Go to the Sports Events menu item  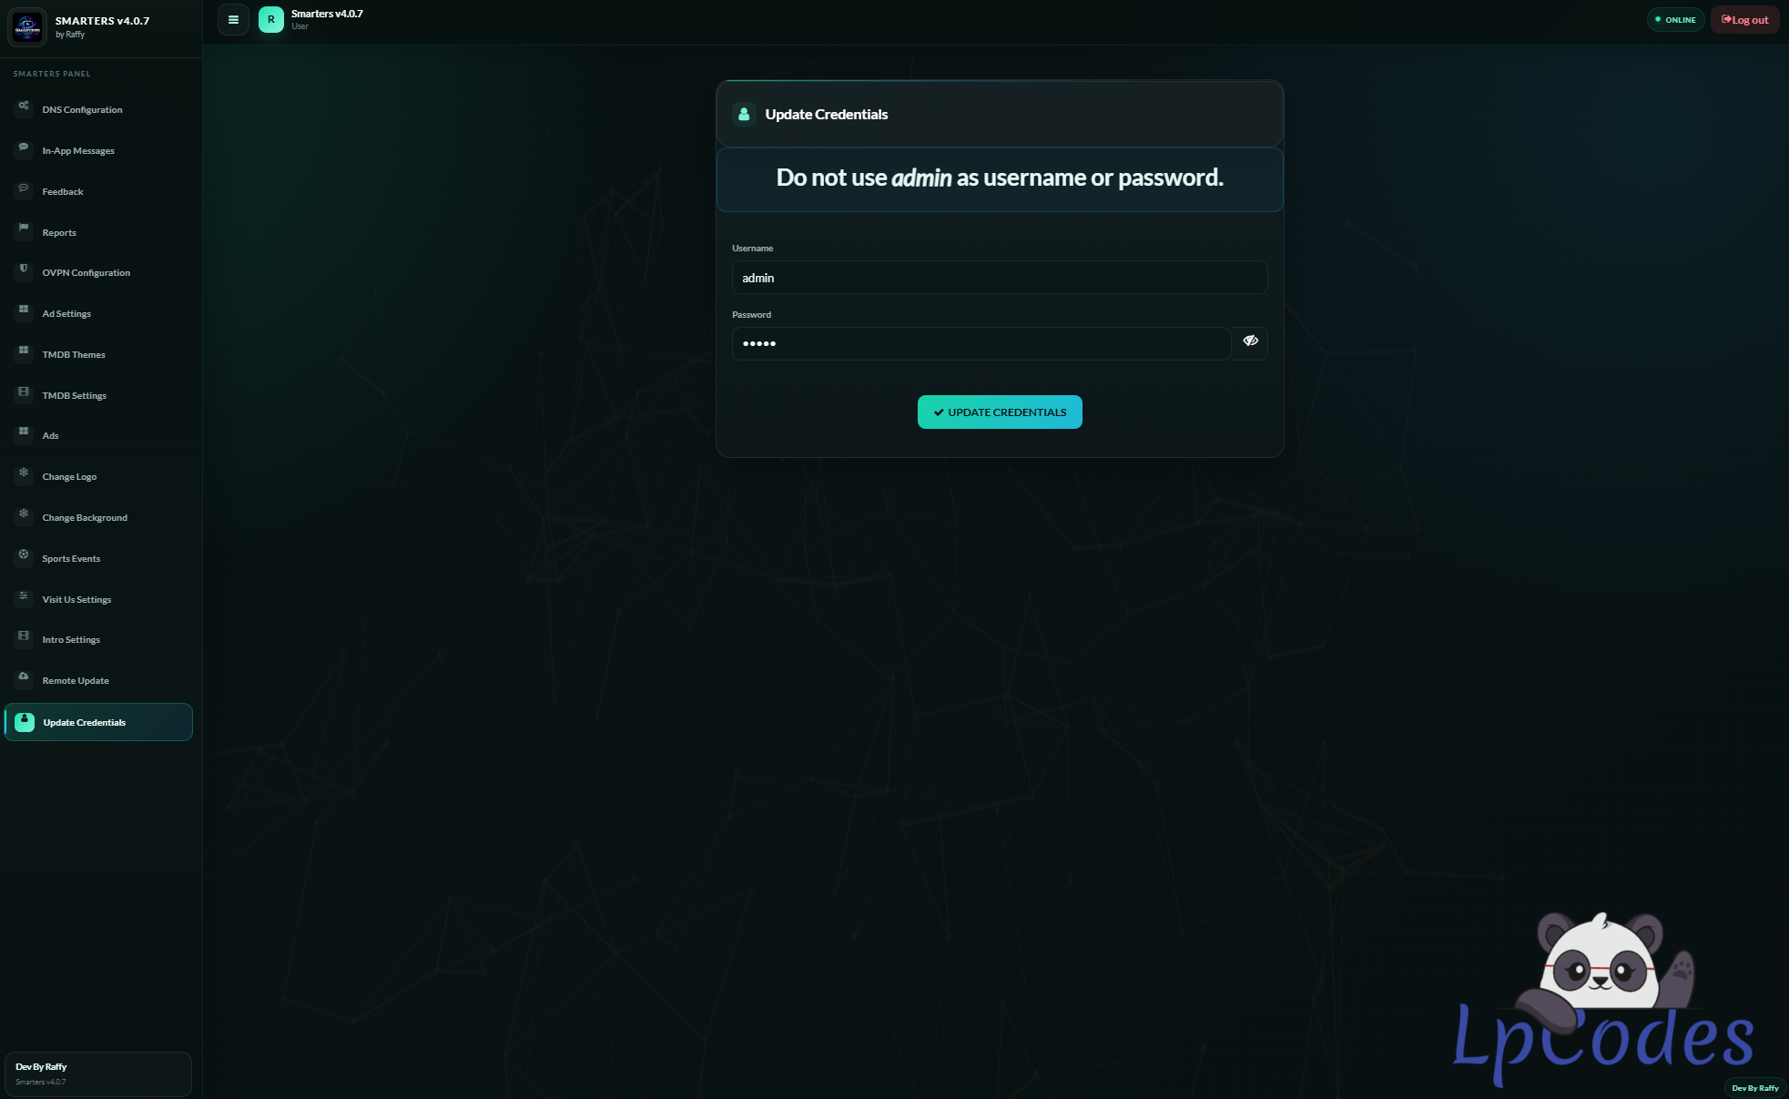click(98, 558)
